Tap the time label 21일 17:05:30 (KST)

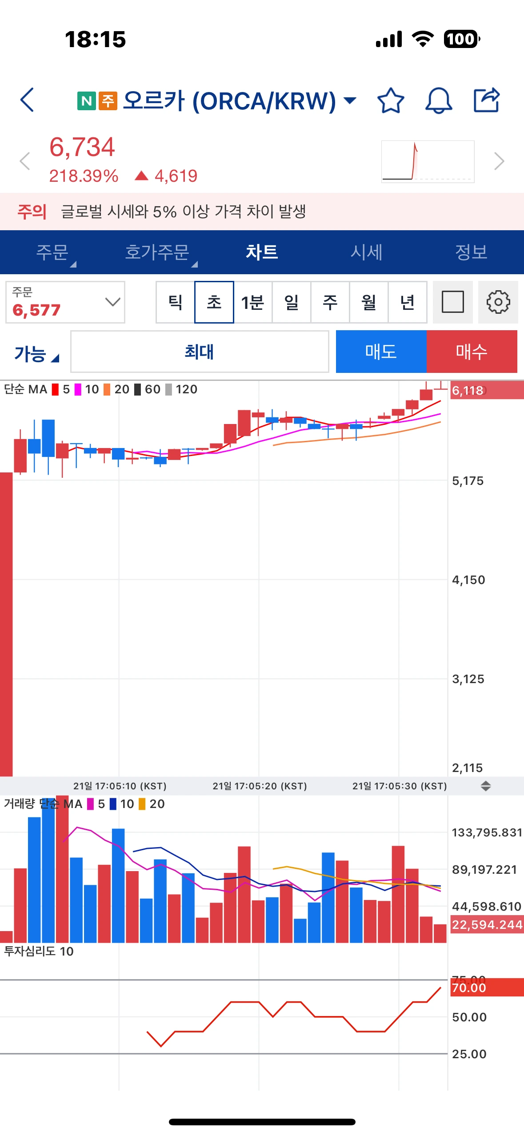coord(400,786)
